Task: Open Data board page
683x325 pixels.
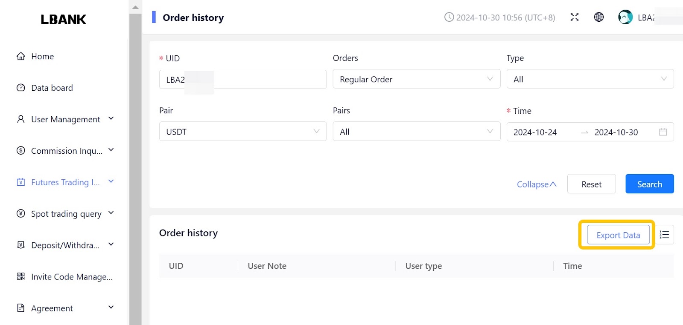Action: coord(52,88)
